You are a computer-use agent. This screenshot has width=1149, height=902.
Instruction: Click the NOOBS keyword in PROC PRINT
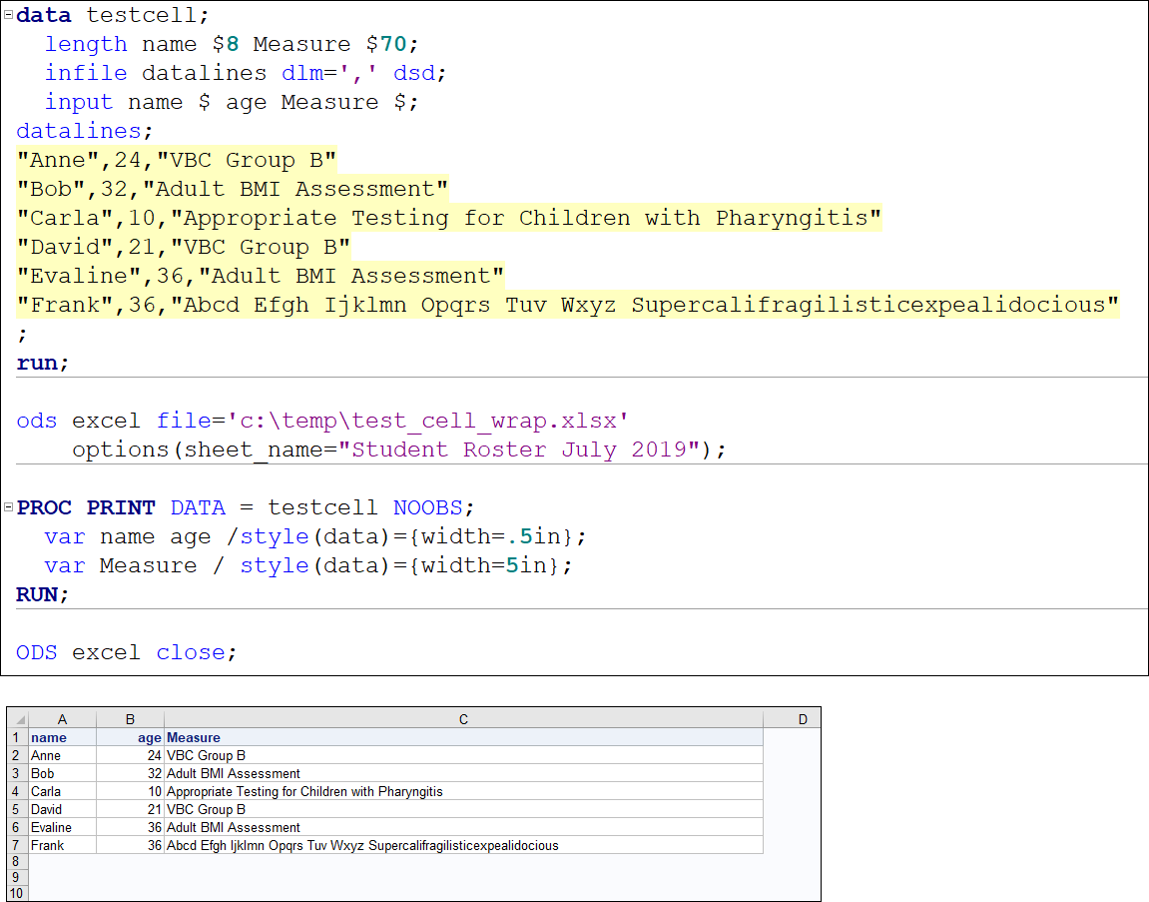click(x=427, y=507)
